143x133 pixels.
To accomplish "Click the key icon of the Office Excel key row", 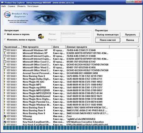I will [x=4, y=65].
